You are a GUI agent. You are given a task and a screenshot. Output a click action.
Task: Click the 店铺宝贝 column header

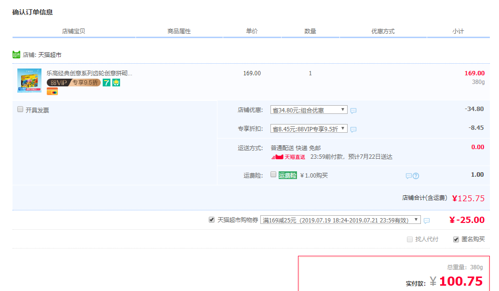[x=73, y=31]
